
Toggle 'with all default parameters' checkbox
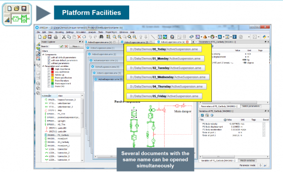coord(49,57)
